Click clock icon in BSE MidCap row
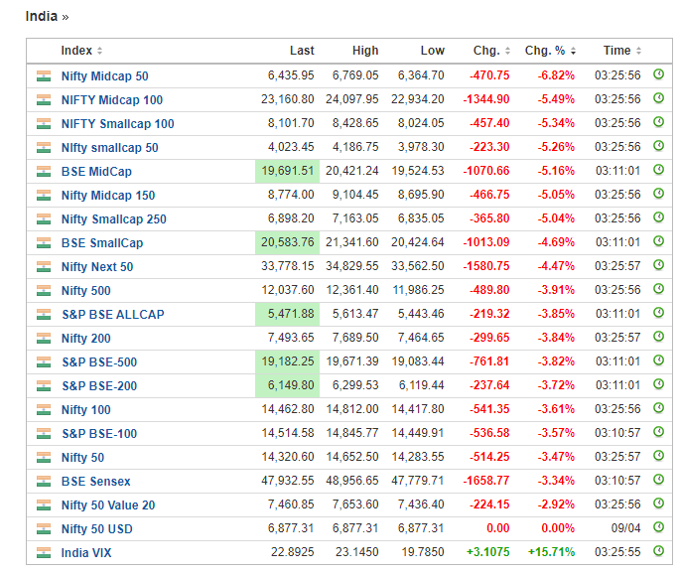680x575 pixels. [658, 170]
